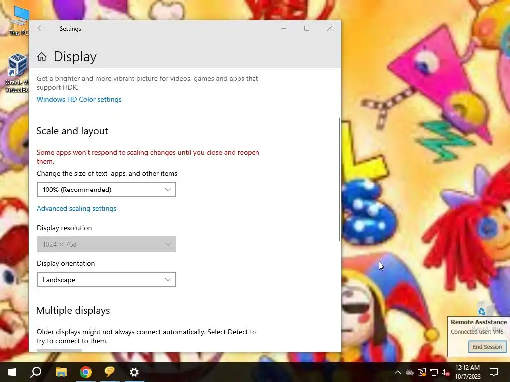
Task: Click the 'Multiple displays' heading
Action: (73, 310)
